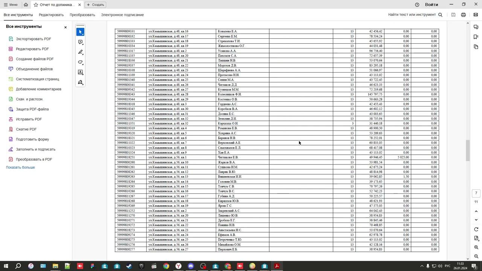Star the Отчет по должникам document tab

pyautogui.click(x=36, y=5)
